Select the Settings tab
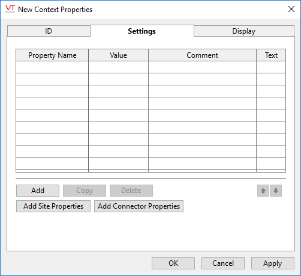The height and width of the screenshot is (276, 301). [x=142, y=31]
